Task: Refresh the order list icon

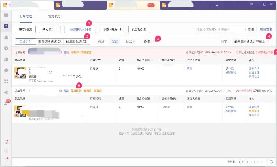Action: (x=271, y=162)
